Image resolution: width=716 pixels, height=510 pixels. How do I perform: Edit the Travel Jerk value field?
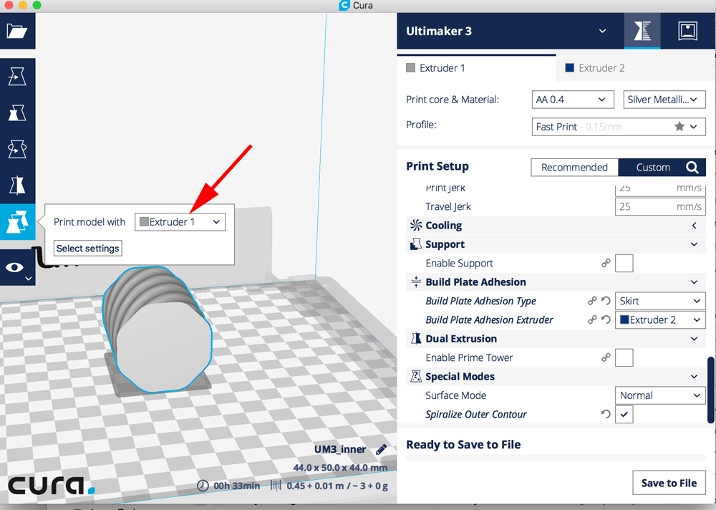[x=660, y=206]
